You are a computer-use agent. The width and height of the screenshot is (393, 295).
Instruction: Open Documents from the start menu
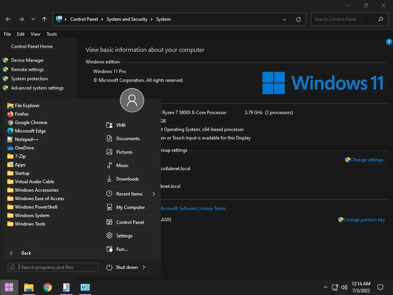tap(128, 139)
